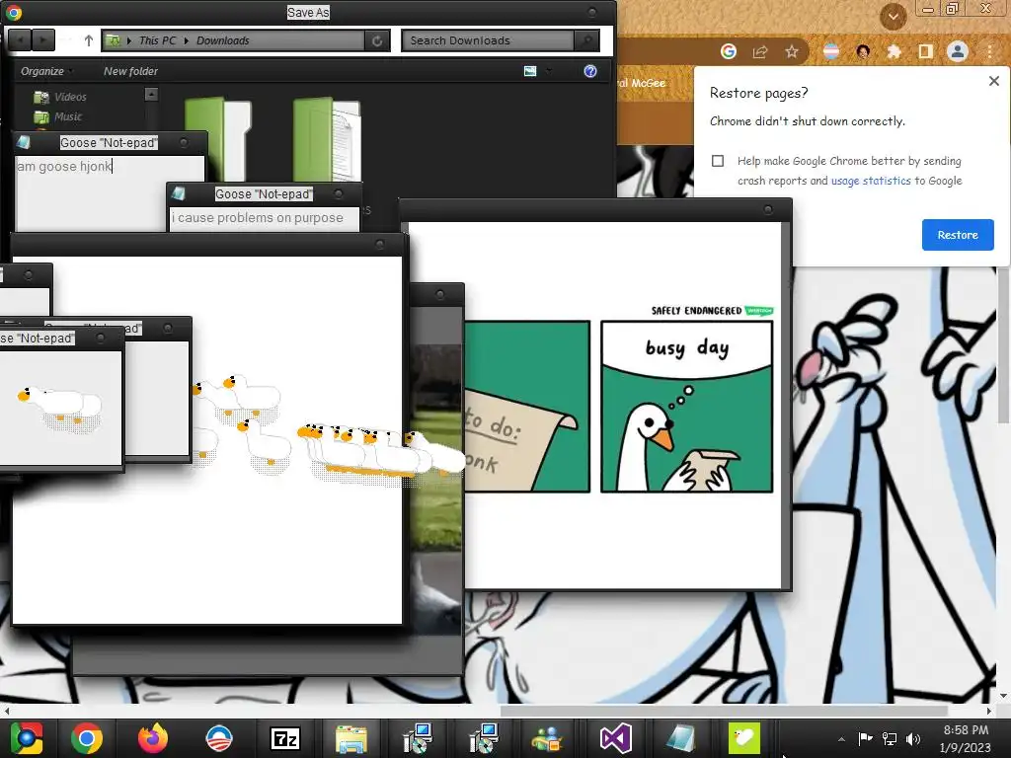The height and width of the screenshot is (758, 1011).
Task: Open the Chrome tab search chevron
Action: point(893,16)
